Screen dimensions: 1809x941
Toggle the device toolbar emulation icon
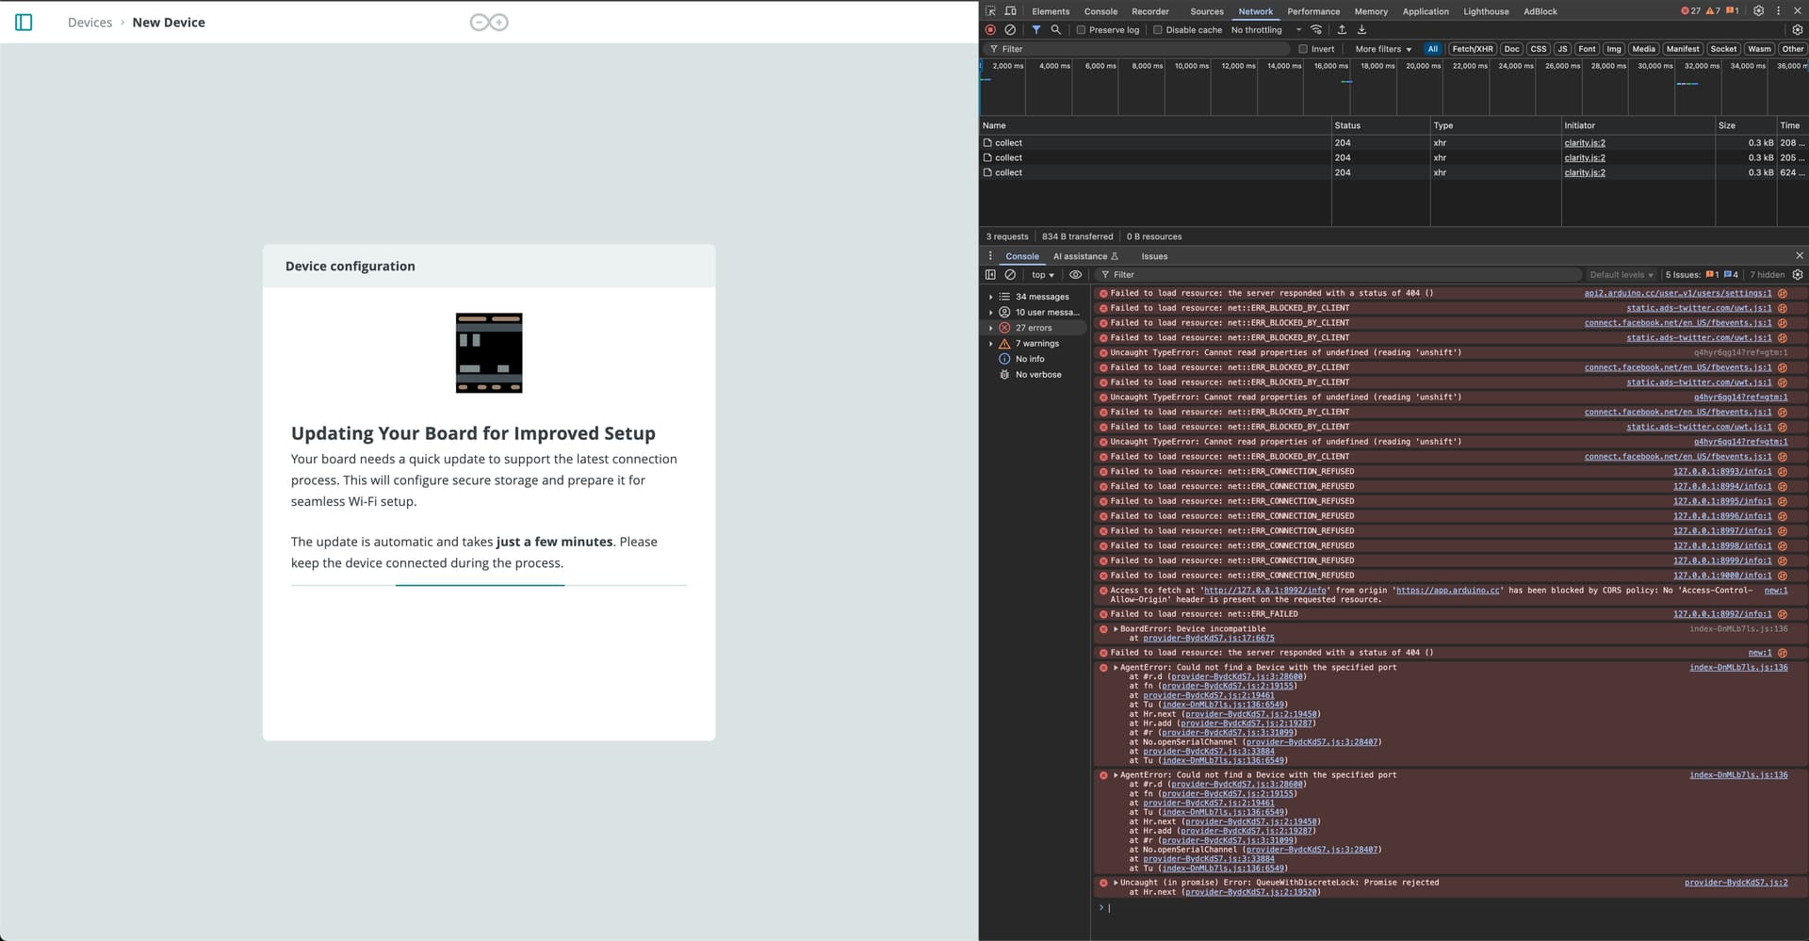1009,10
